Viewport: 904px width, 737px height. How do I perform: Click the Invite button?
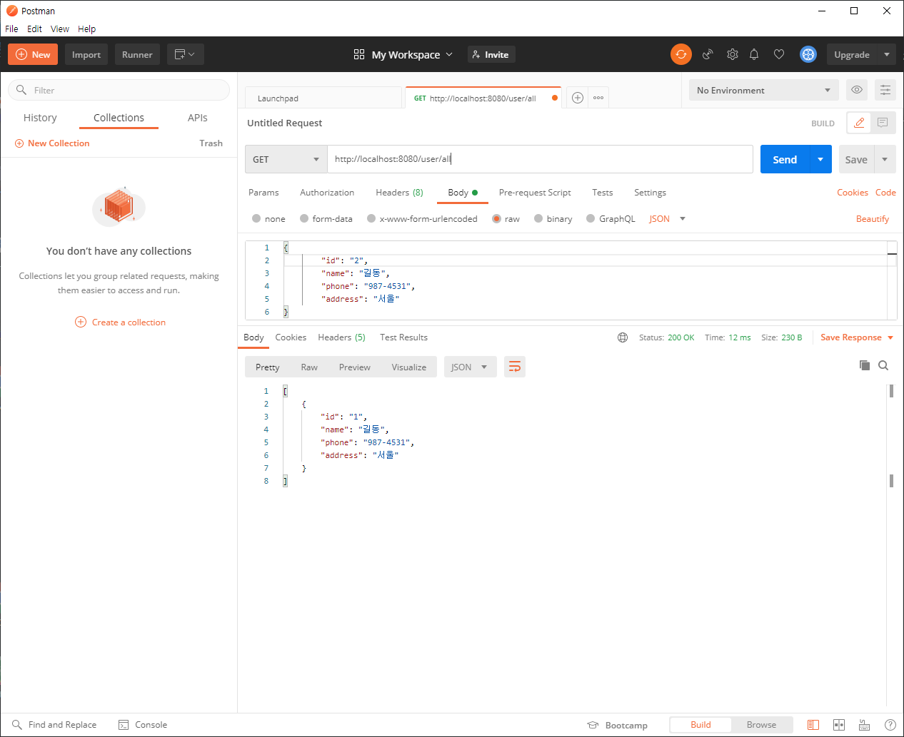[491, 54]
